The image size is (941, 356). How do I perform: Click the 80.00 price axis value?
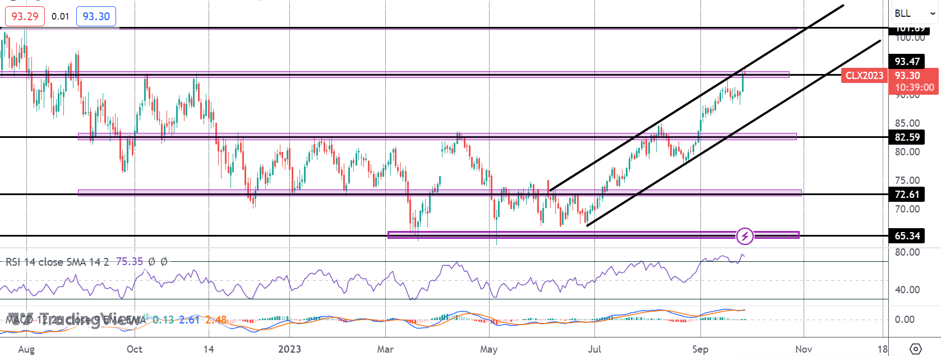pyautogui.click(x=907, y=152)
